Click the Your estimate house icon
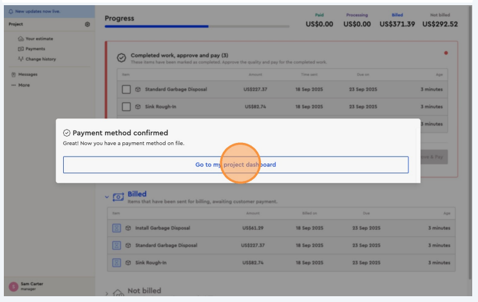 coord(21,39)
